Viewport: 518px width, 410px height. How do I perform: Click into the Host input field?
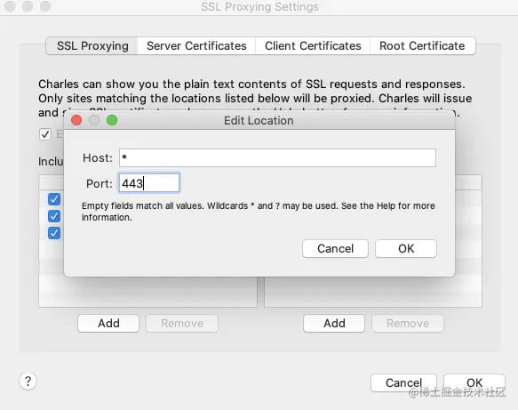click(277, 157)
